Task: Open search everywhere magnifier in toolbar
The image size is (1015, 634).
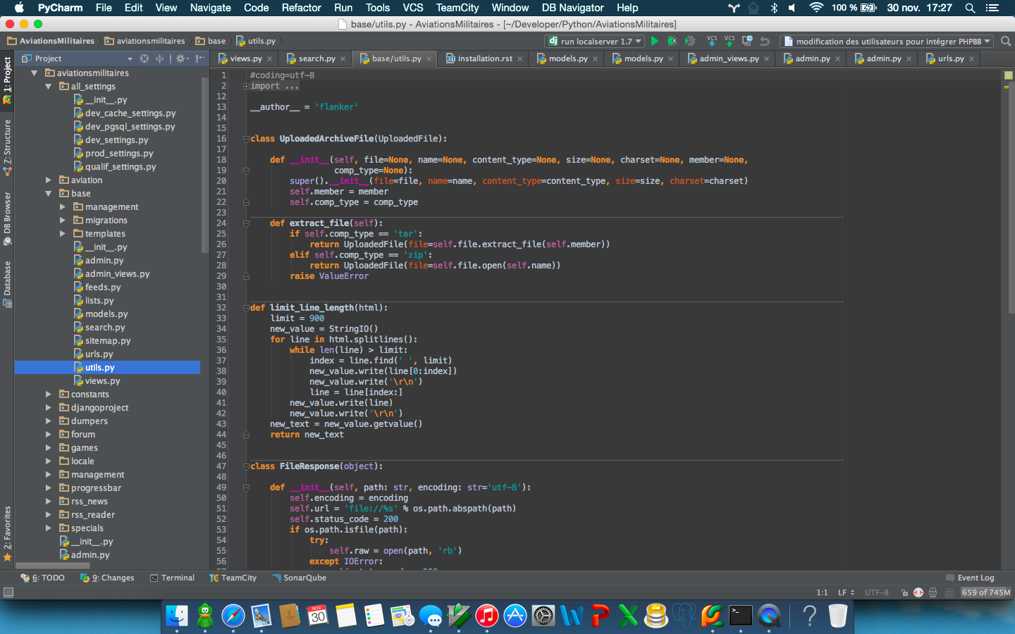Action: click(1006, 42)
